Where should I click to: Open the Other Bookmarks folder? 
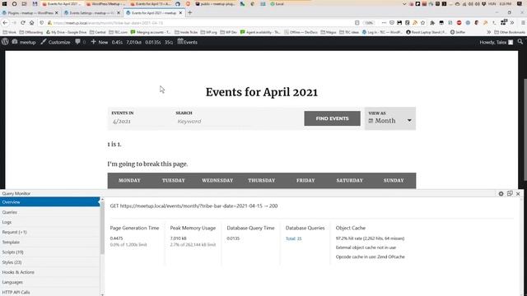(510, 32)
